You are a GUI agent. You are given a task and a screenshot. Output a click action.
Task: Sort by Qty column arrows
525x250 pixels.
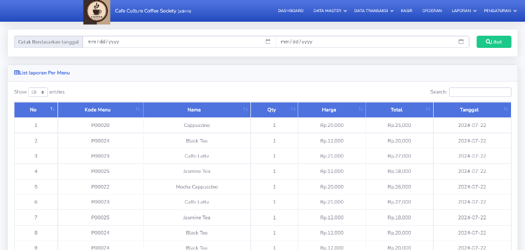pyautogui.click(x=293, y=109)
